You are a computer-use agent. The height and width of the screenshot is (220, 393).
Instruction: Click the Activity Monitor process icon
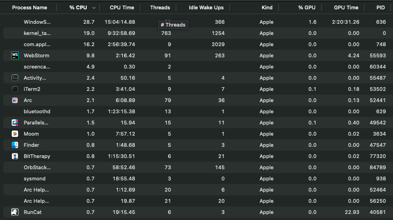coord(15,78)
